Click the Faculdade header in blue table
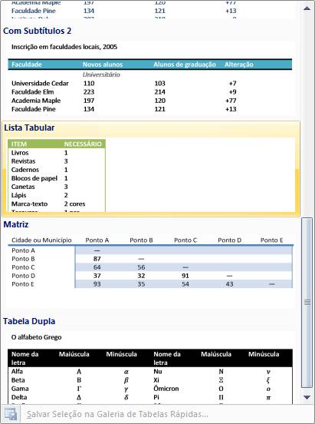 (x=27, y=65)
